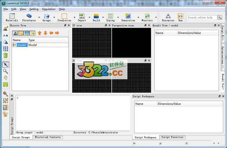227x148 pixels.
Task: Undock the Perspective view panel
Action: click(x=145, y=25)
